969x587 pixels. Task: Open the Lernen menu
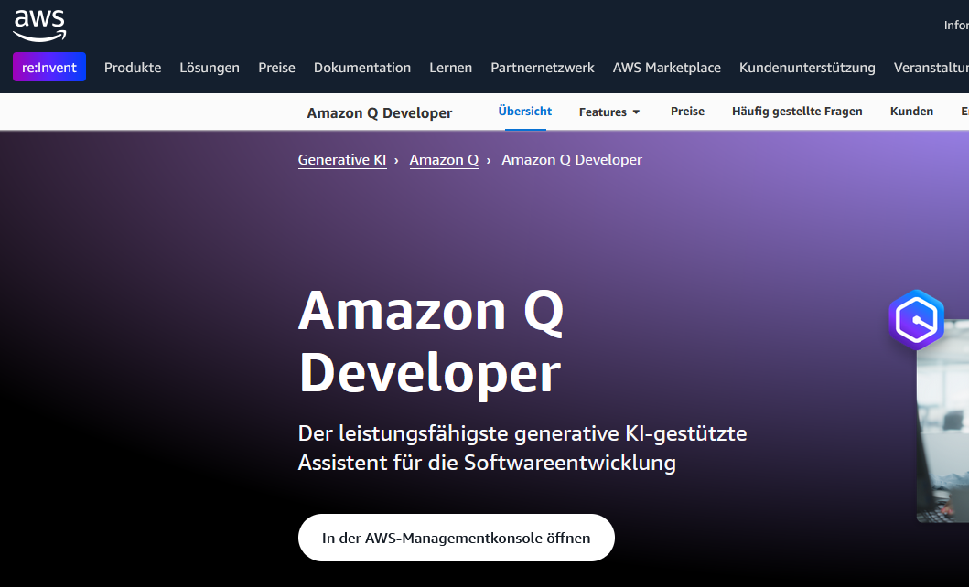(450, 68)
